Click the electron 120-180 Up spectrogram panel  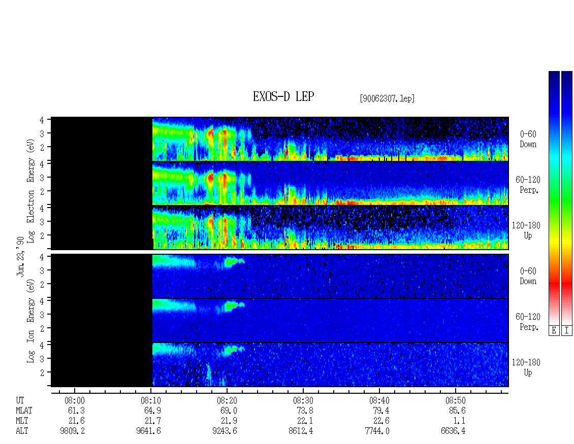coord(280,227)
